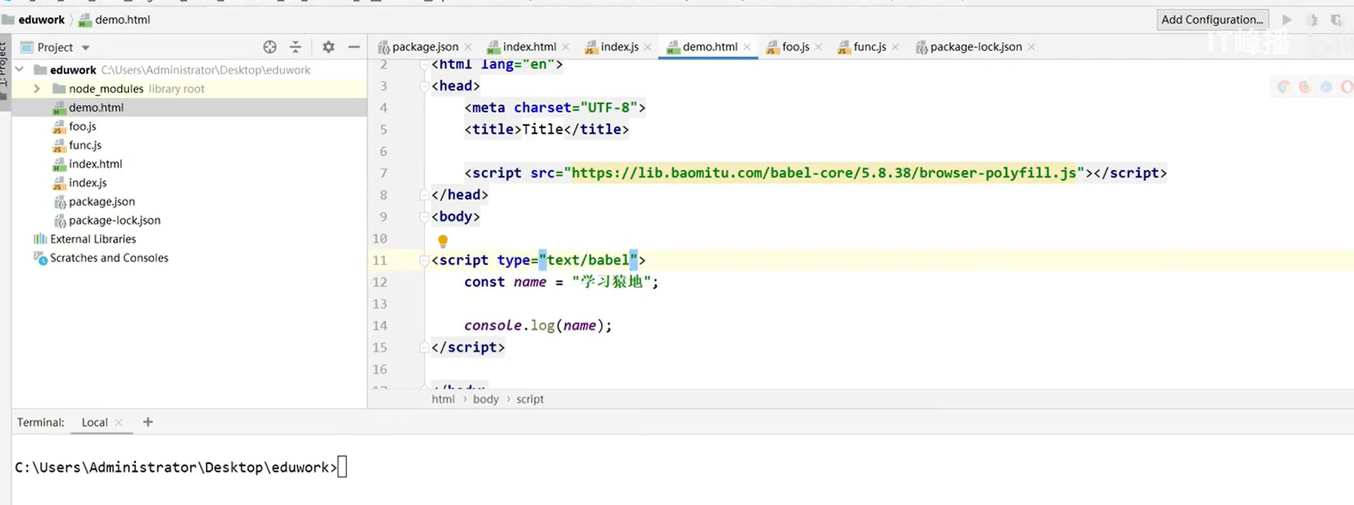The image size is (1354, 505).
Task: Close the Local terminal session
Action: [119, 422]
